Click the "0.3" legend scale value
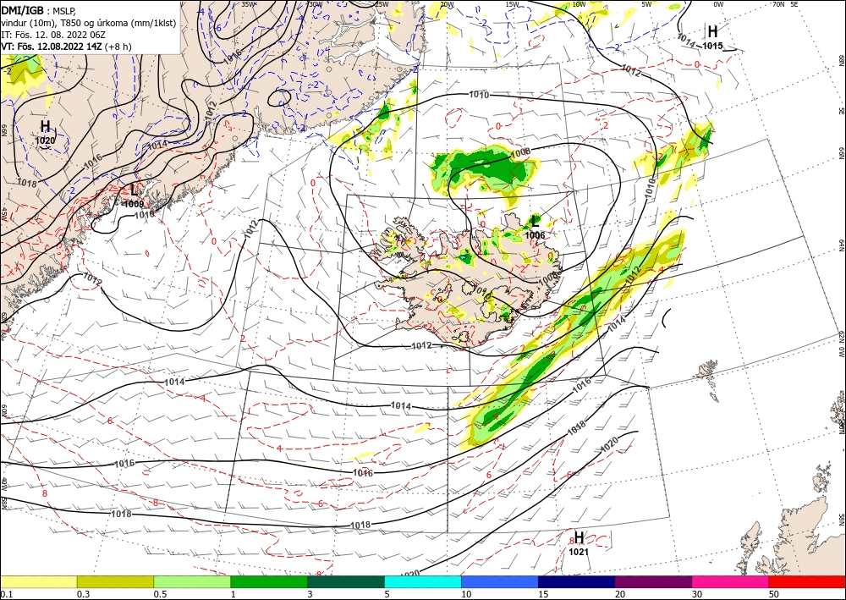The width and height of the screenshot is (846, 600). tap(83, 594)
